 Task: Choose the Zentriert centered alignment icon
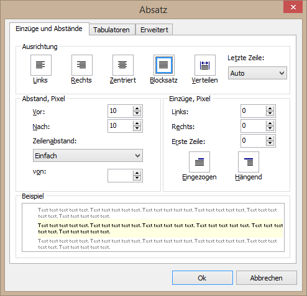[x=123, y=65]
